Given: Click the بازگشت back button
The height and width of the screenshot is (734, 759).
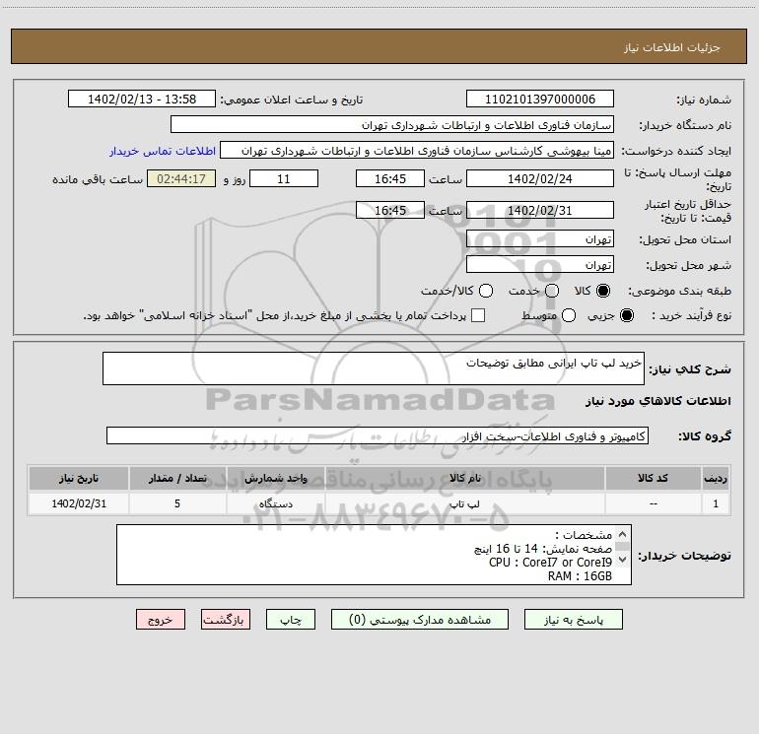Looking at the screenshot, I should click(x=226, y=620).
